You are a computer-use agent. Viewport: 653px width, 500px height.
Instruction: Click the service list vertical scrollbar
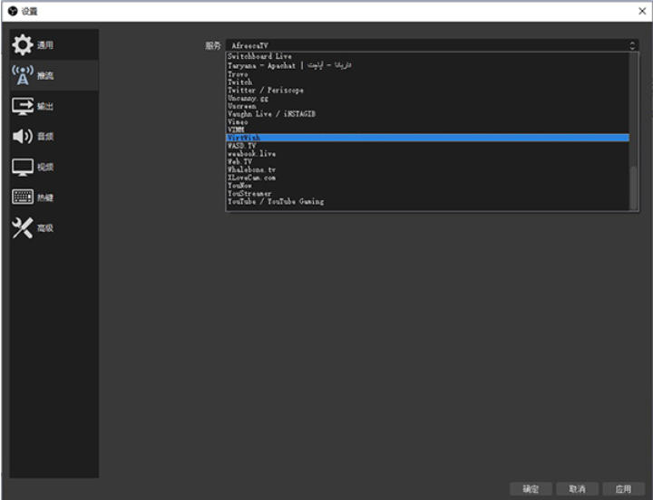click(x=634, y=186)
